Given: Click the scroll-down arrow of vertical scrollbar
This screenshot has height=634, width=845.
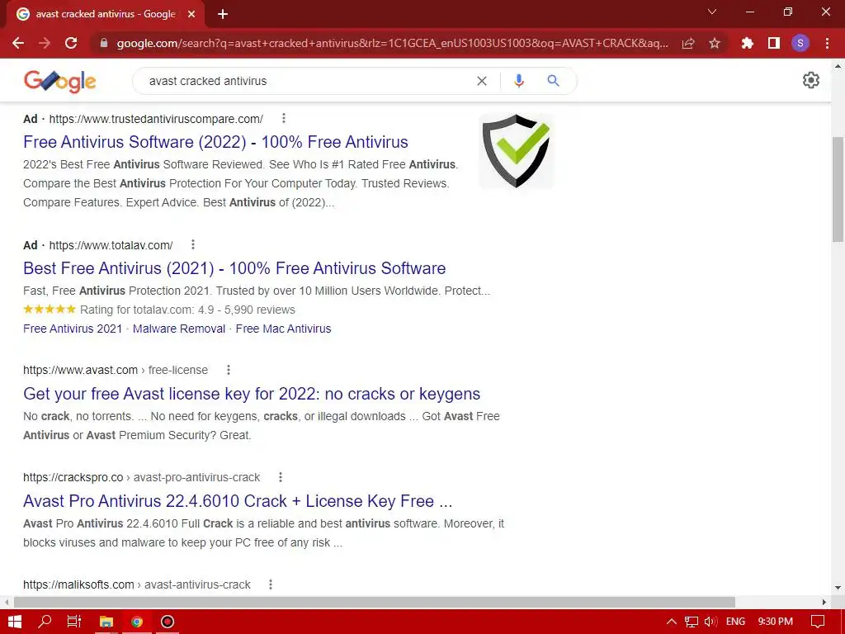Looking at the screenshot, I should (838, 588).
